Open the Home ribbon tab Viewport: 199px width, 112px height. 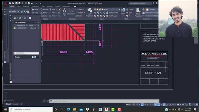(x=12, y=6)
